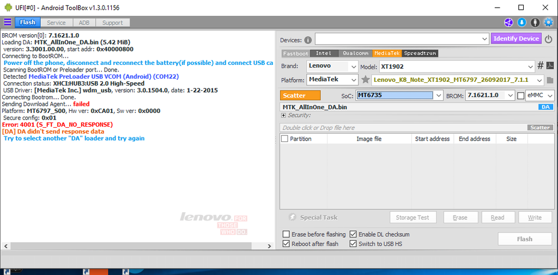Viewport: 558px width, 275px height.
Task: Click the Special Task label
Action: pyautogui.click(x=318, y=218)
